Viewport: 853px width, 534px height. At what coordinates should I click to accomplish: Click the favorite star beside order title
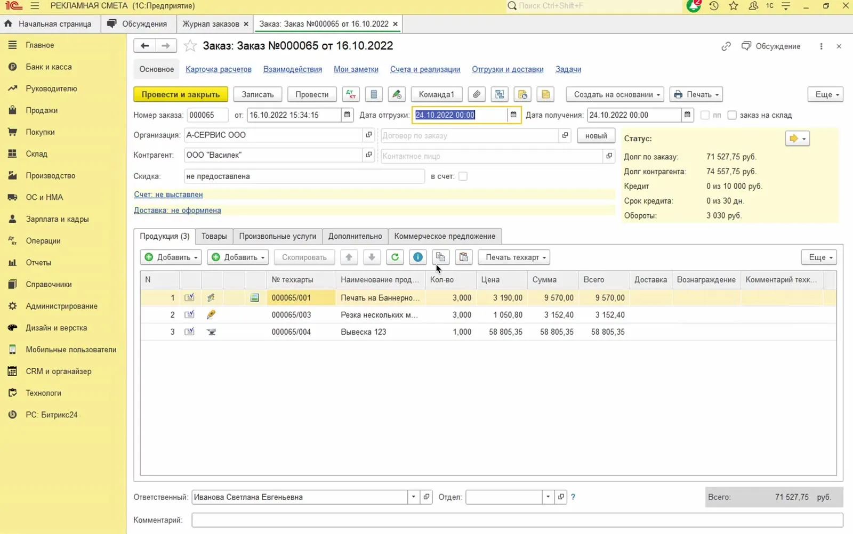click(190, 46)
